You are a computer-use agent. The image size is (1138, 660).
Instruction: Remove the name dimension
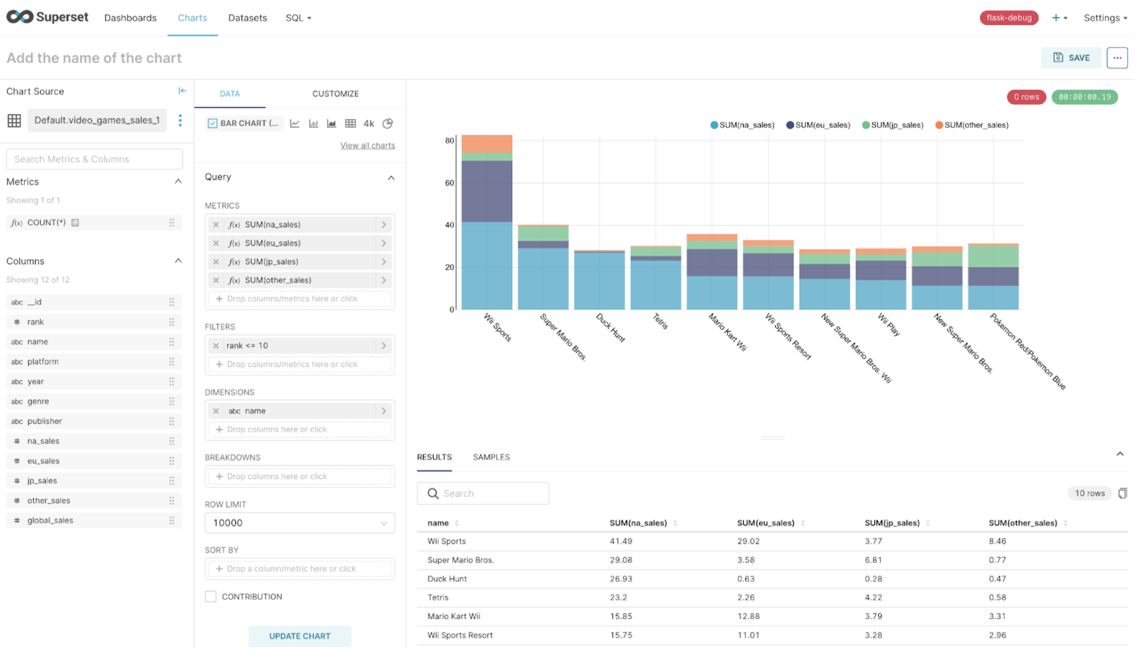(216, 411)
